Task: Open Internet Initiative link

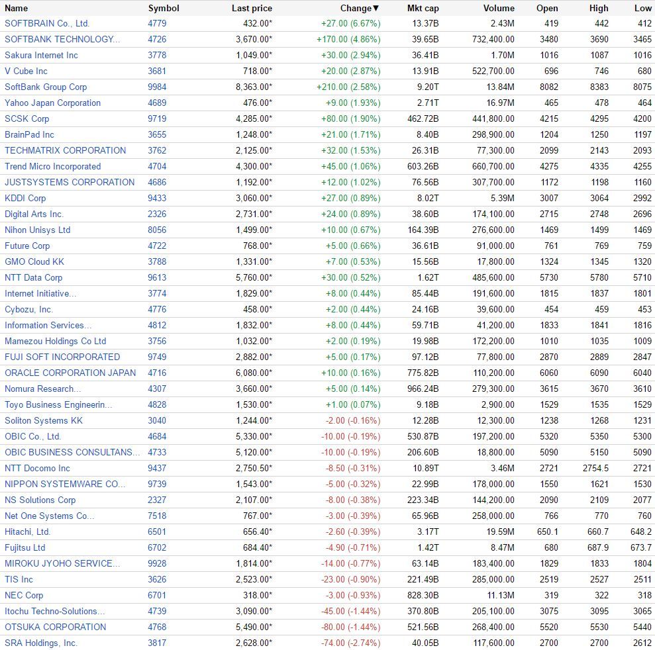Action: 40,293
